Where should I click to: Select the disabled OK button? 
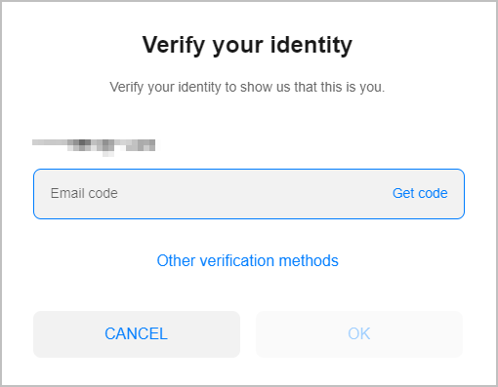[359, 334]
